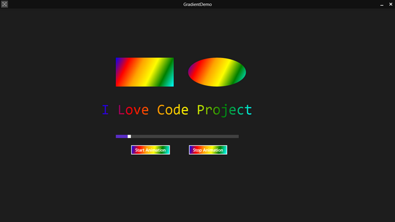Click the app icon in the title bar
Image resolution: width=395 pixels, height=222 pixels.
pos(4,4)
